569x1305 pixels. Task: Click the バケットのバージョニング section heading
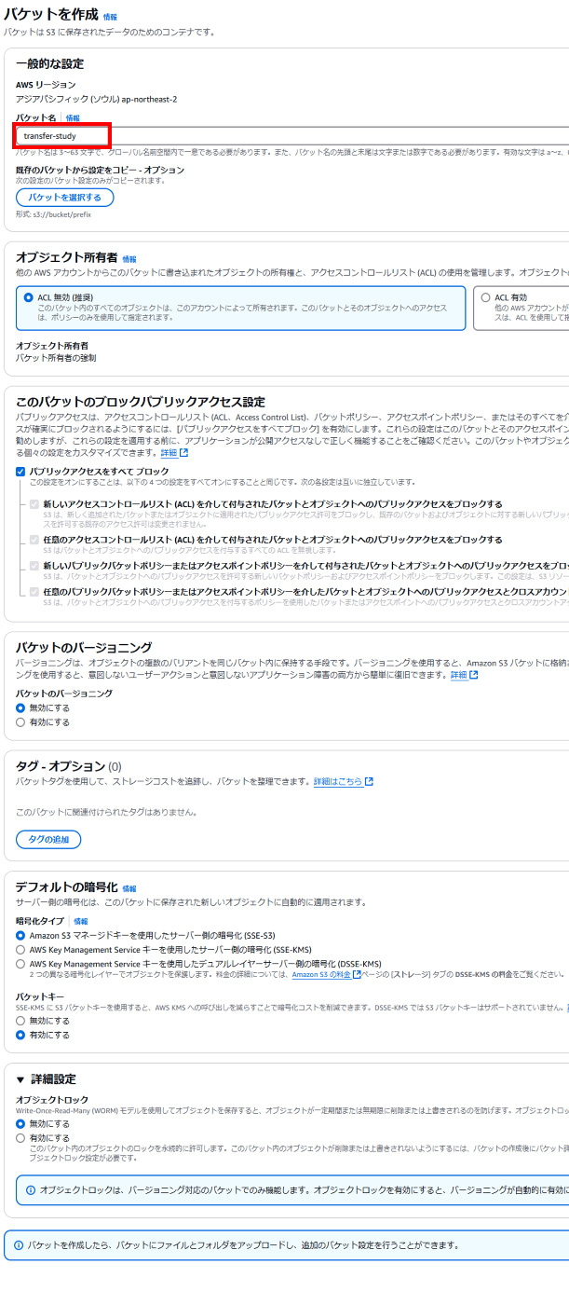pos(84,647)
